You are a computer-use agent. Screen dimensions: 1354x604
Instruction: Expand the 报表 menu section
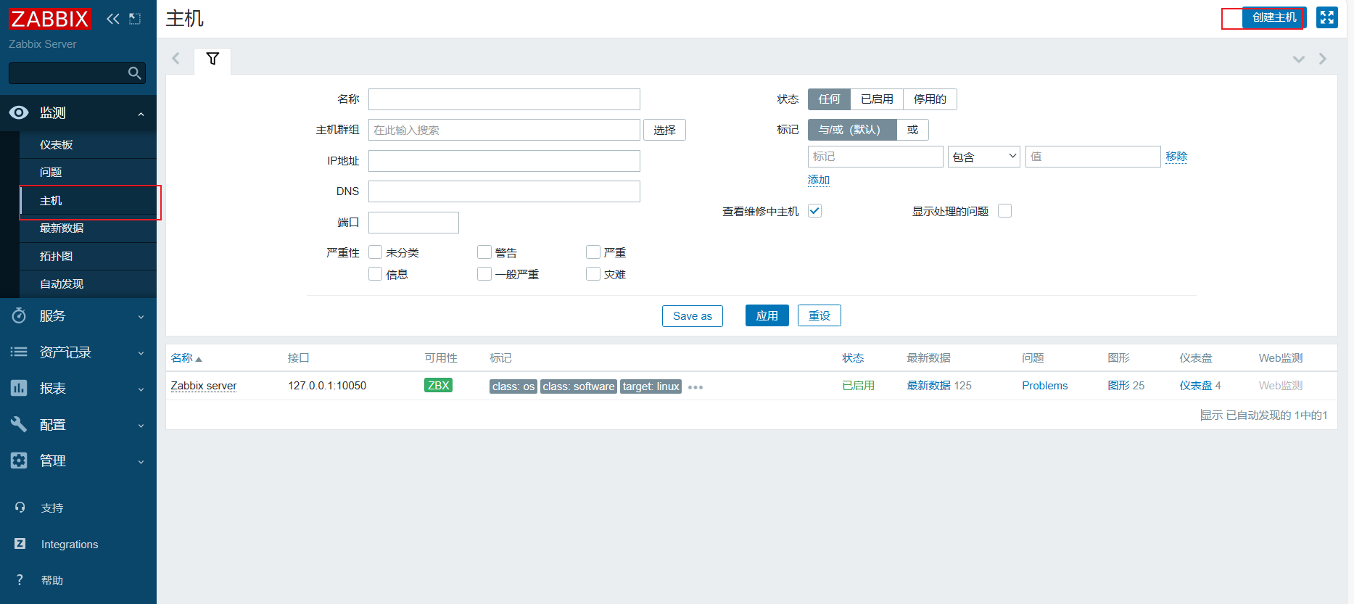78,389
